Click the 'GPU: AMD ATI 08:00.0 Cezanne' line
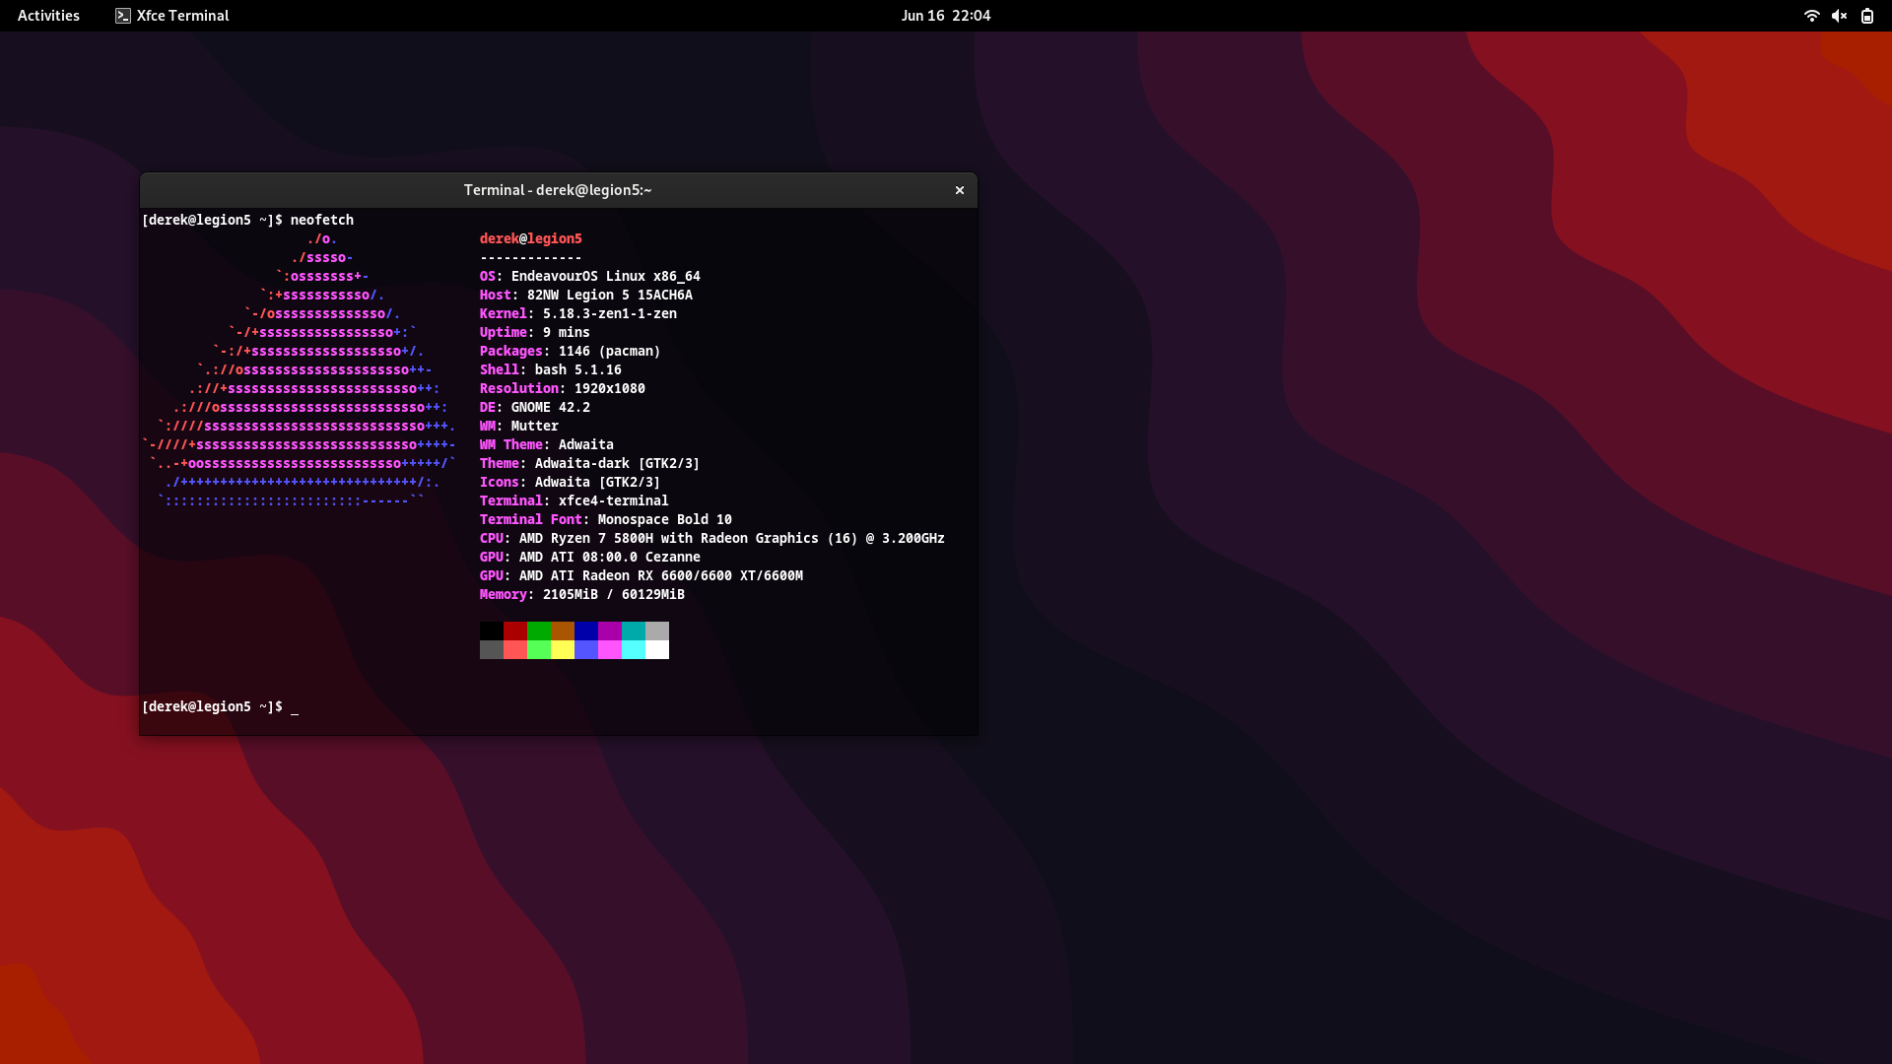1892x1064 pixels. pyautogui.click(x=590, y=557)
